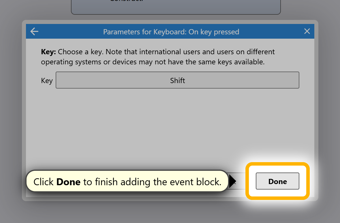
Task: Click the yellow tutorial tooltip bubble
Action: pyautogui.click(x=127, y=181)
